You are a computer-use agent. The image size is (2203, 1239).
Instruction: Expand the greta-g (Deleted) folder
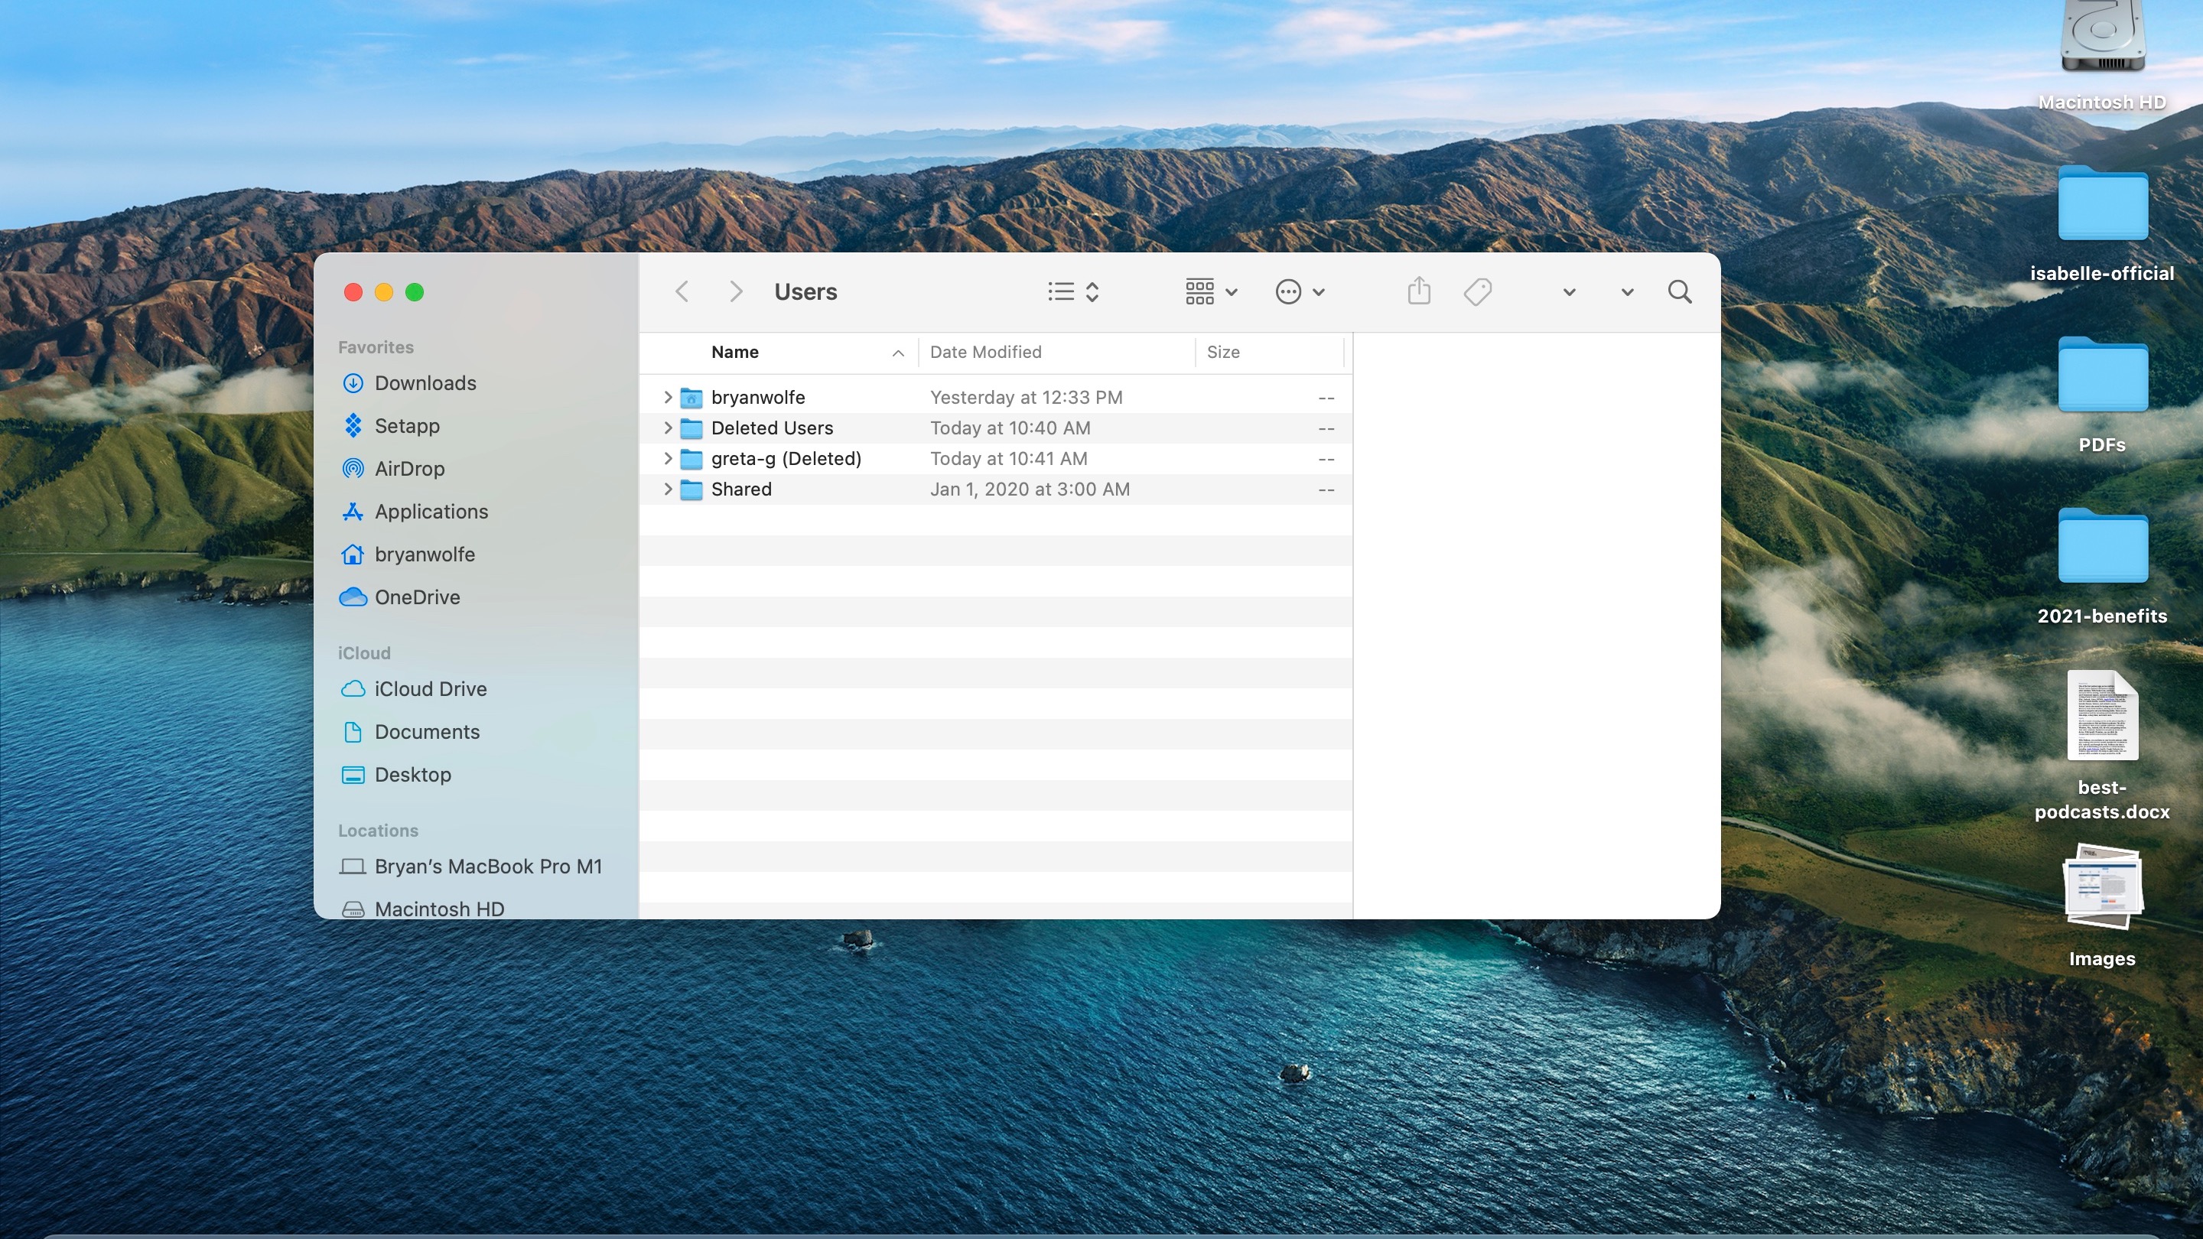pos(665,458)
